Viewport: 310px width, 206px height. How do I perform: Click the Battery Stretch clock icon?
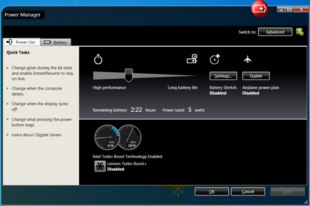(215, 59)
